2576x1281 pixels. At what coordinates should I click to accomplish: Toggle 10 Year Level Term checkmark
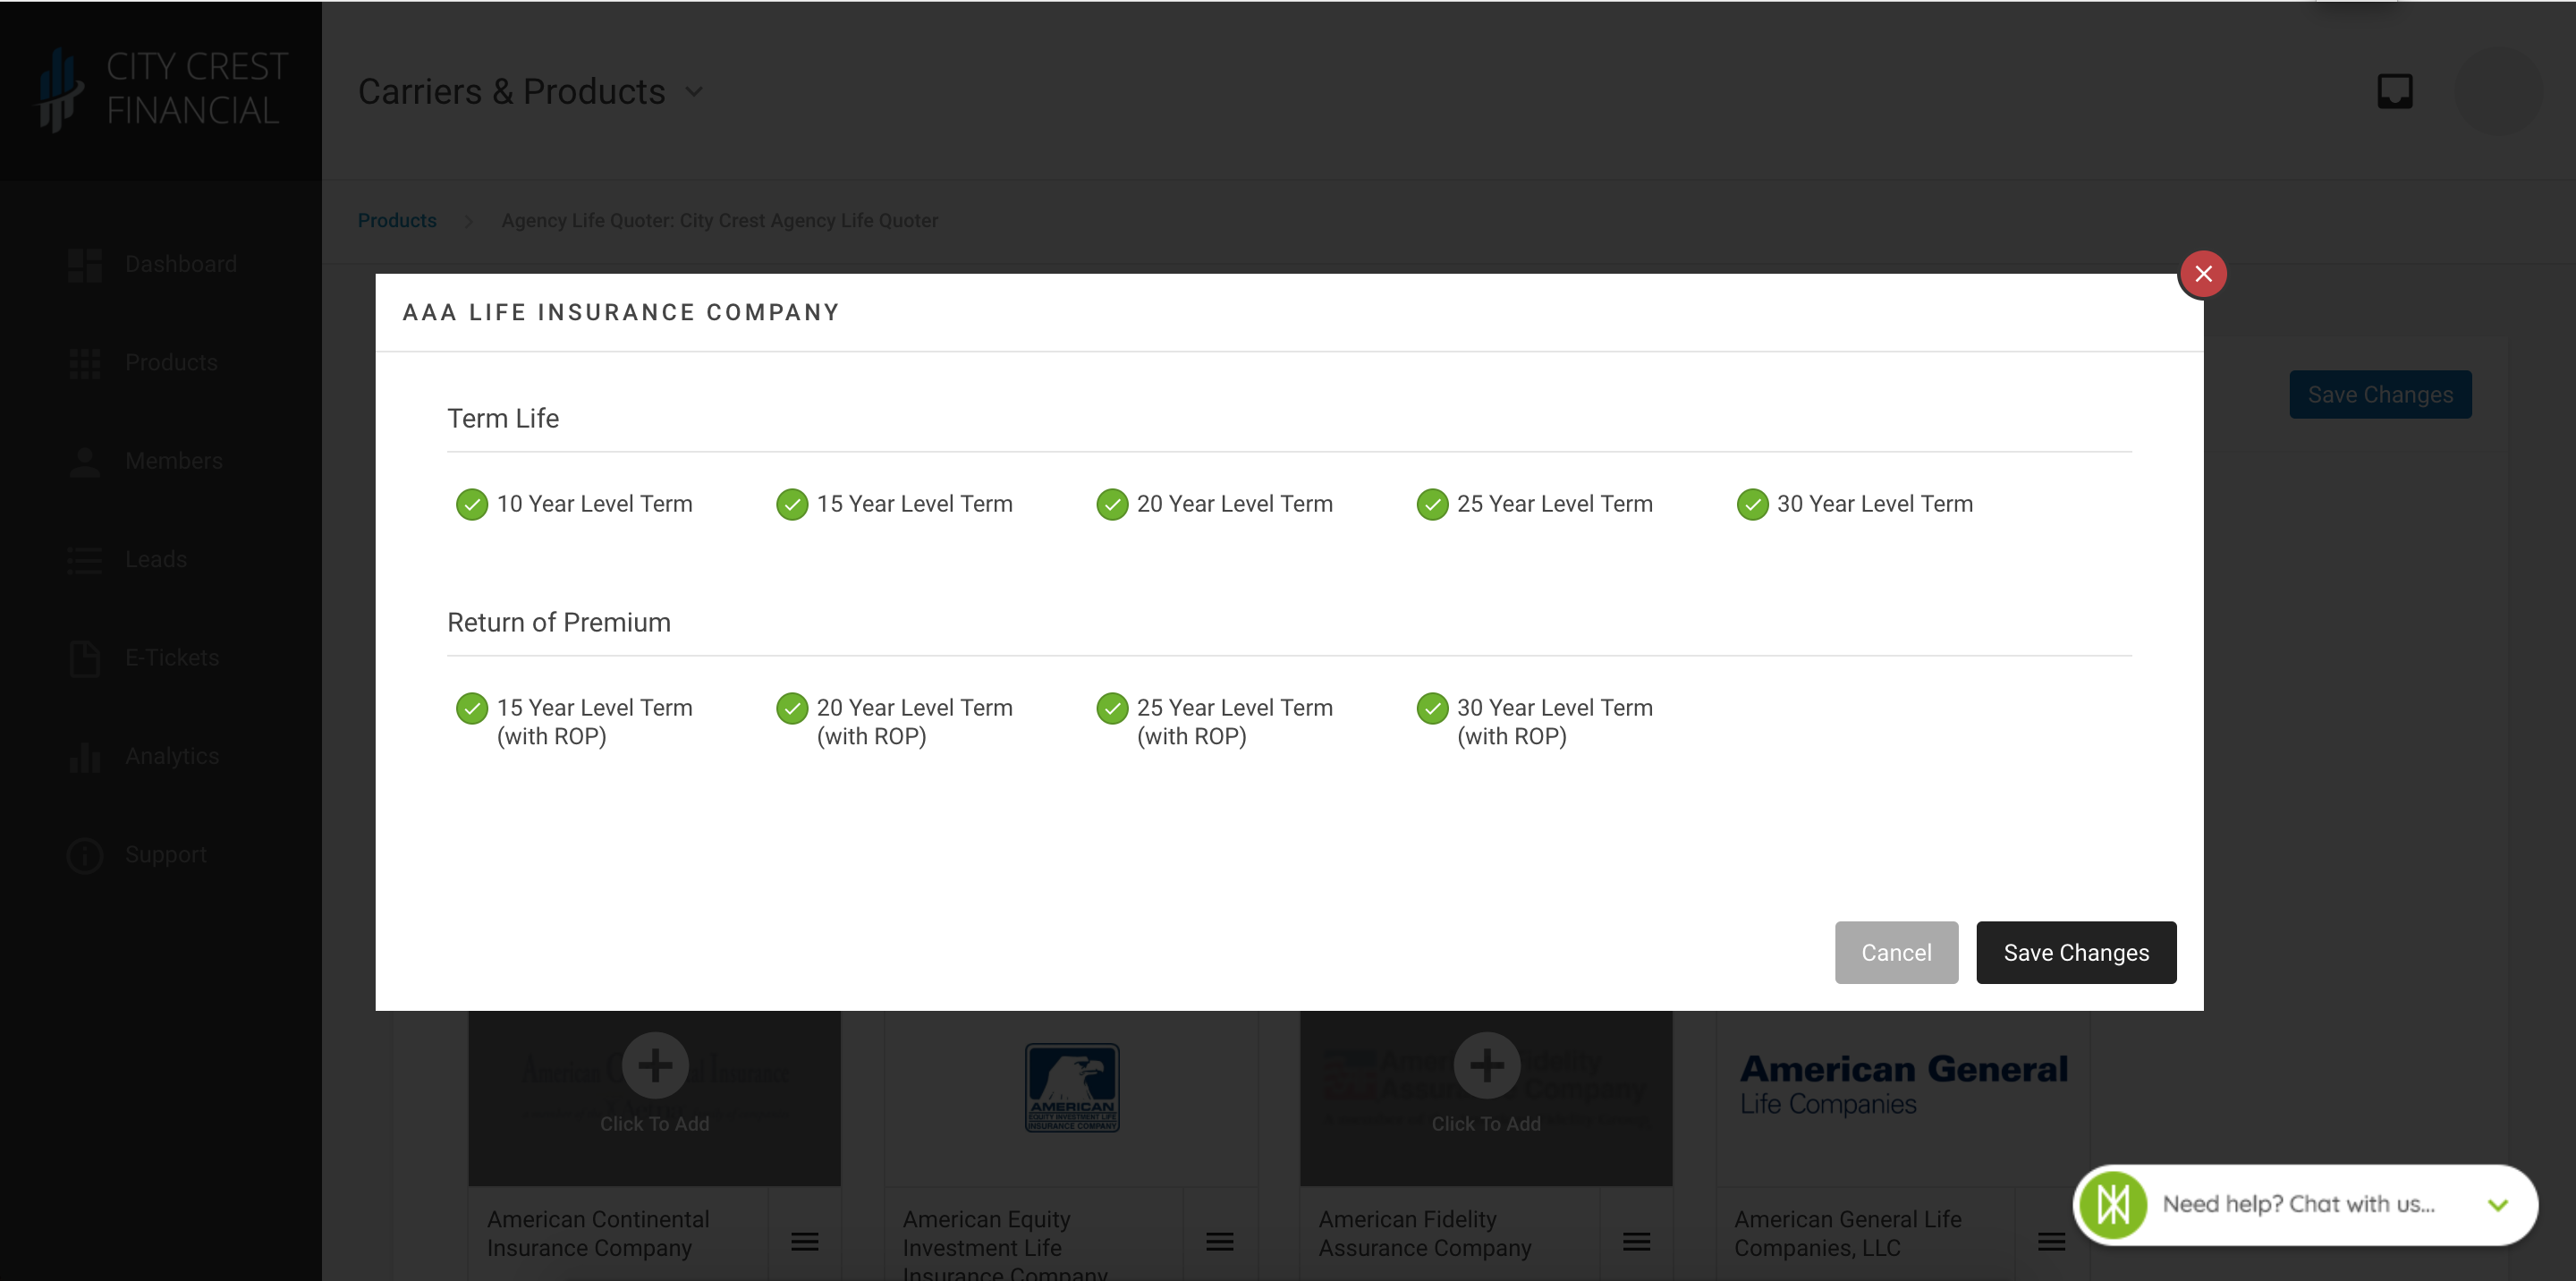click(x=472, y=505)
